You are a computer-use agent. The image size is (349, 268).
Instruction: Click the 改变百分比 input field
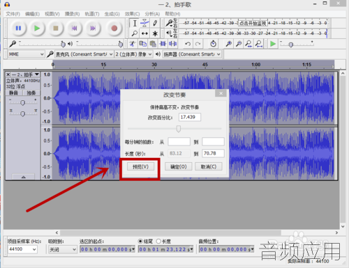190,117
